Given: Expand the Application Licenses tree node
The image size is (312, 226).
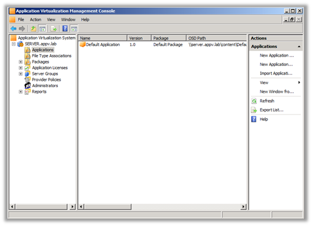Looking at the screenshot, I should pos(21,68).
